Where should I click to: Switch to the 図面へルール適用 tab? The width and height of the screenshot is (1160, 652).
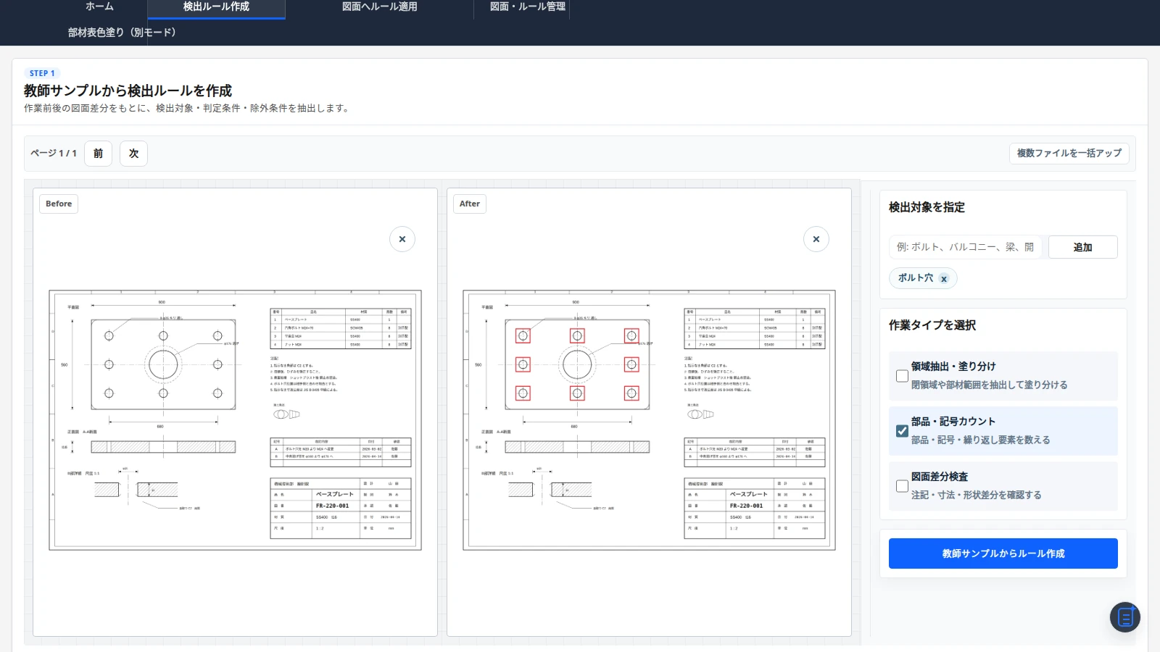coord(380,7)
